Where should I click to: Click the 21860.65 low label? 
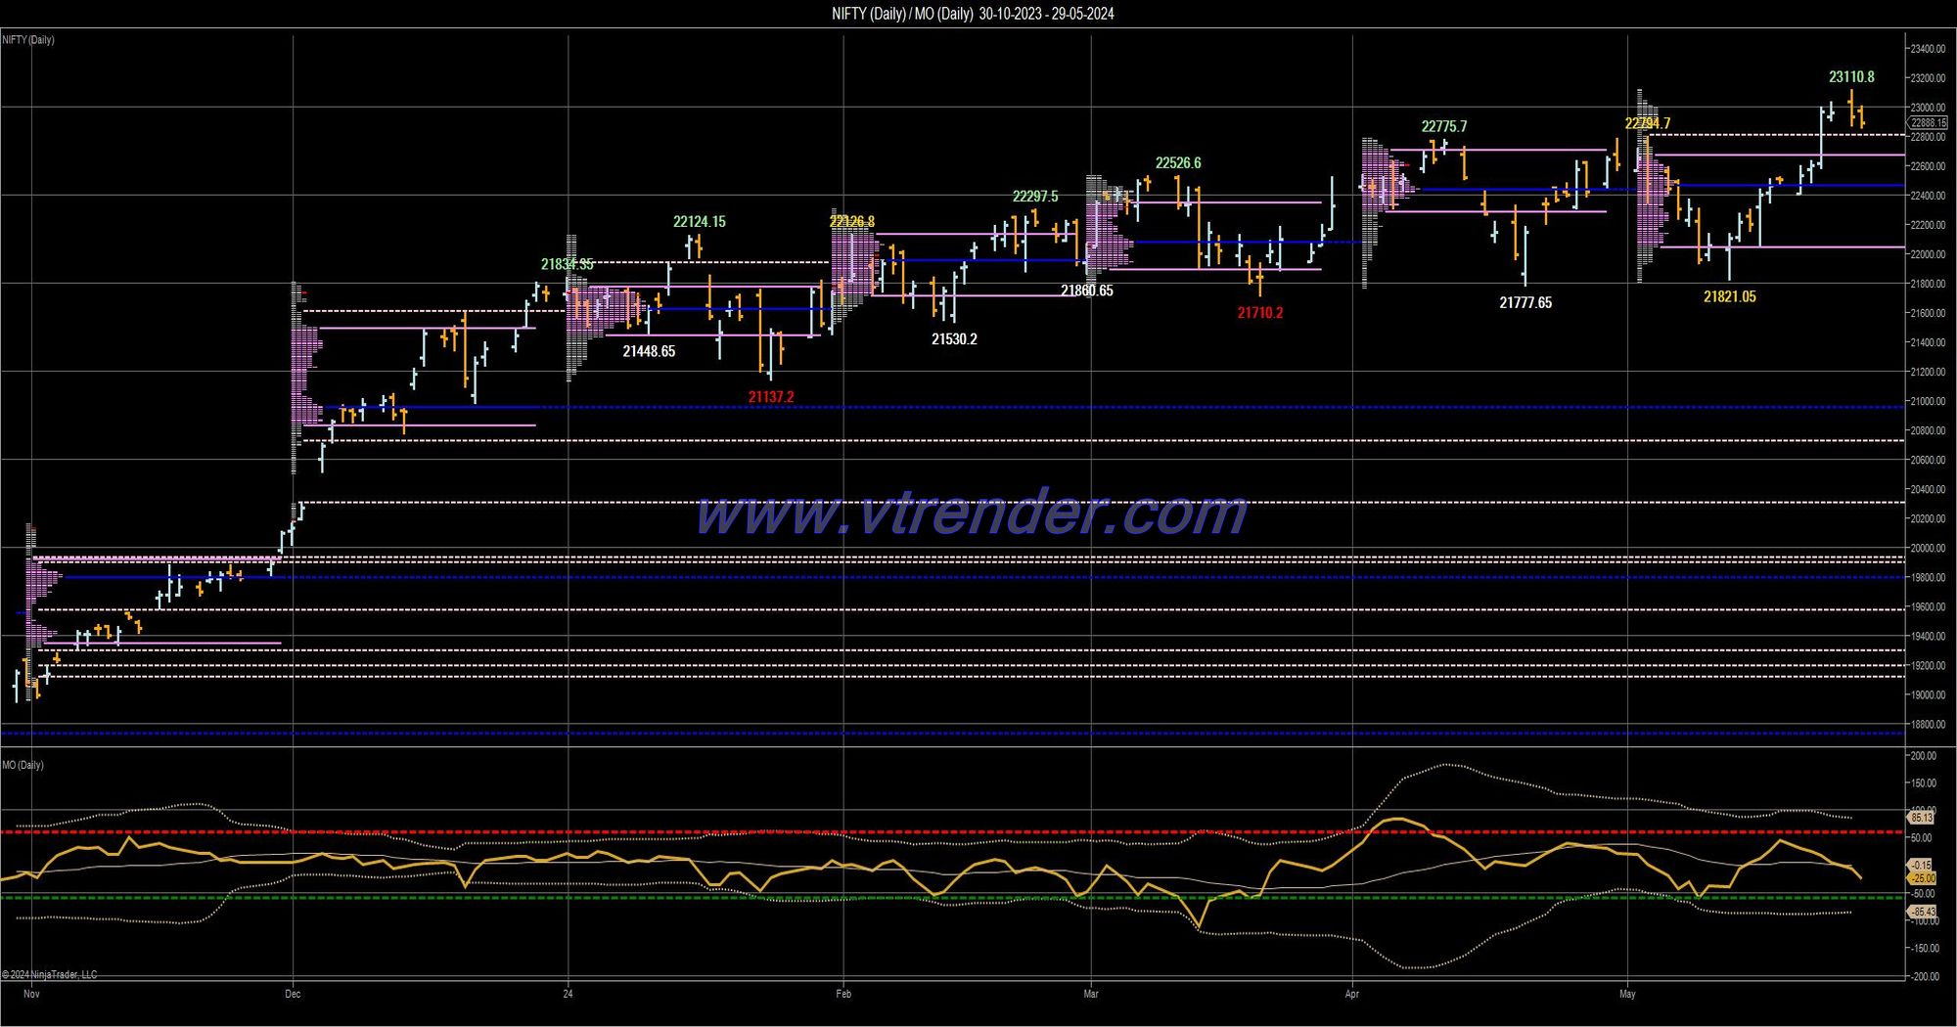click(x=1087, y=290)
